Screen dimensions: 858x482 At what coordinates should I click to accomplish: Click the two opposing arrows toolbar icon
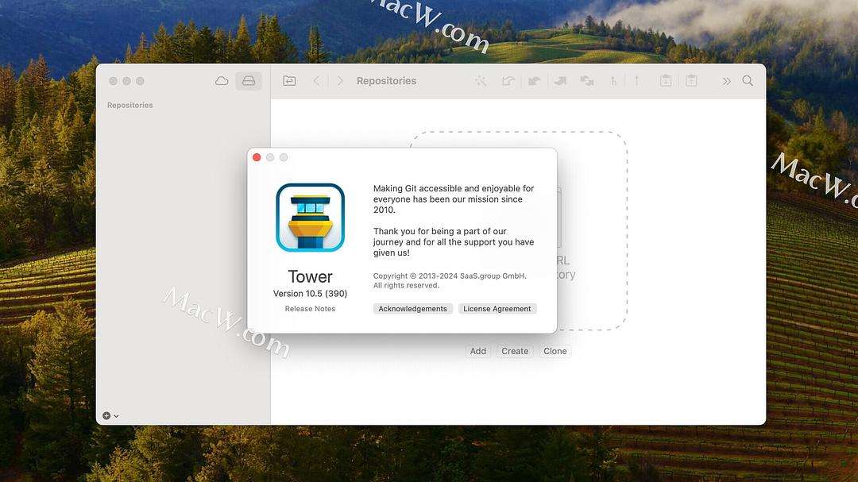tap(587, 81)
